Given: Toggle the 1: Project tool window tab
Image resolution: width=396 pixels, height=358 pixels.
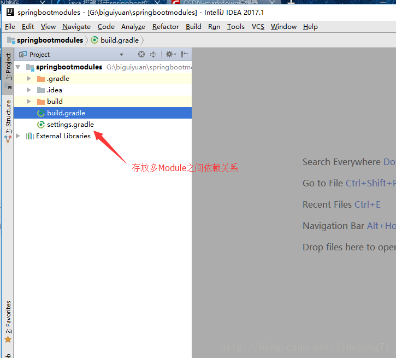Looking at the screenshot, I should coord(8,71).
